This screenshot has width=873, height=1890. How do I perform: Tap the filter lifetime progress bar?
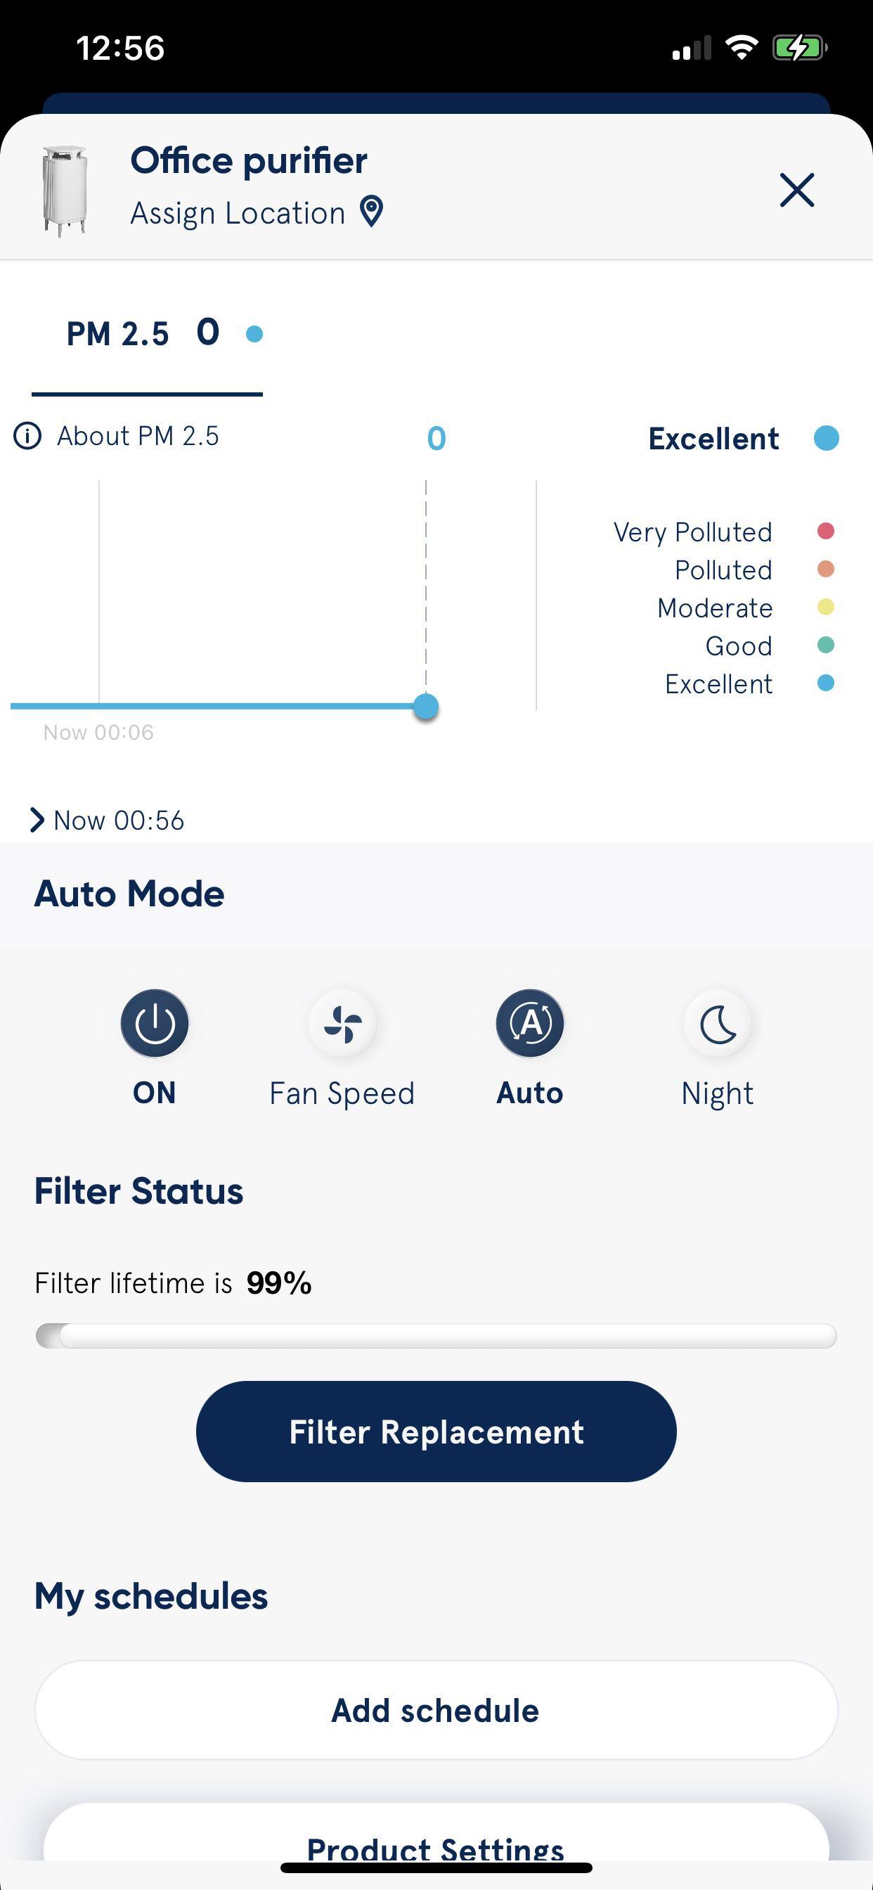click(436, 1336)
